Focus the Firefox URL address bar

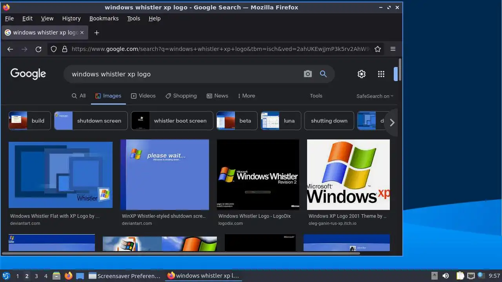pos(220,49)
